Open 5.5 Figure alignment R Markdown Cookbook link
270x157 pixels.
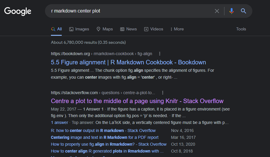click(x=129, y=62)
